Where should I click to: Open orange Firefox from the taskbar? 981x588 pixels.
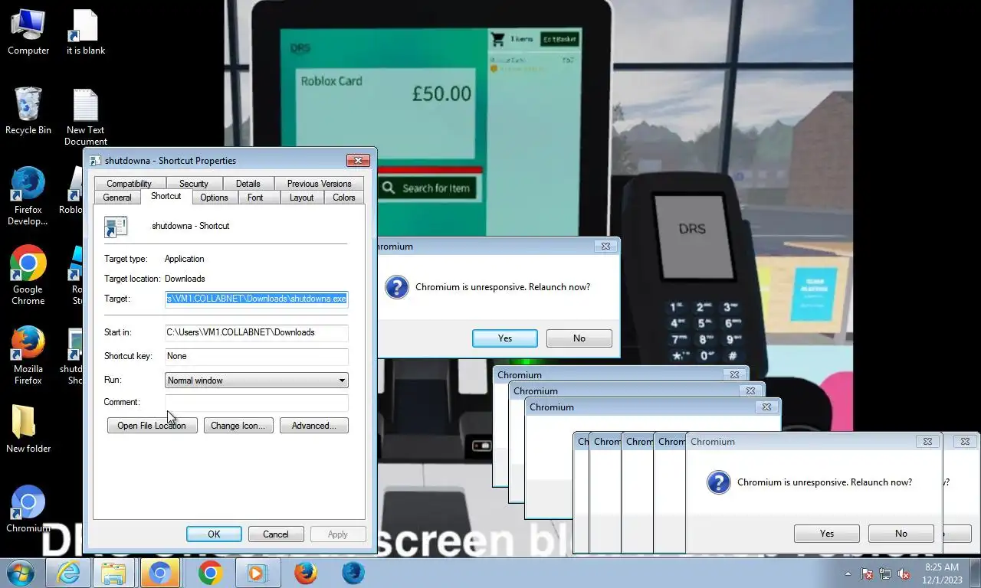coord(305,573)
